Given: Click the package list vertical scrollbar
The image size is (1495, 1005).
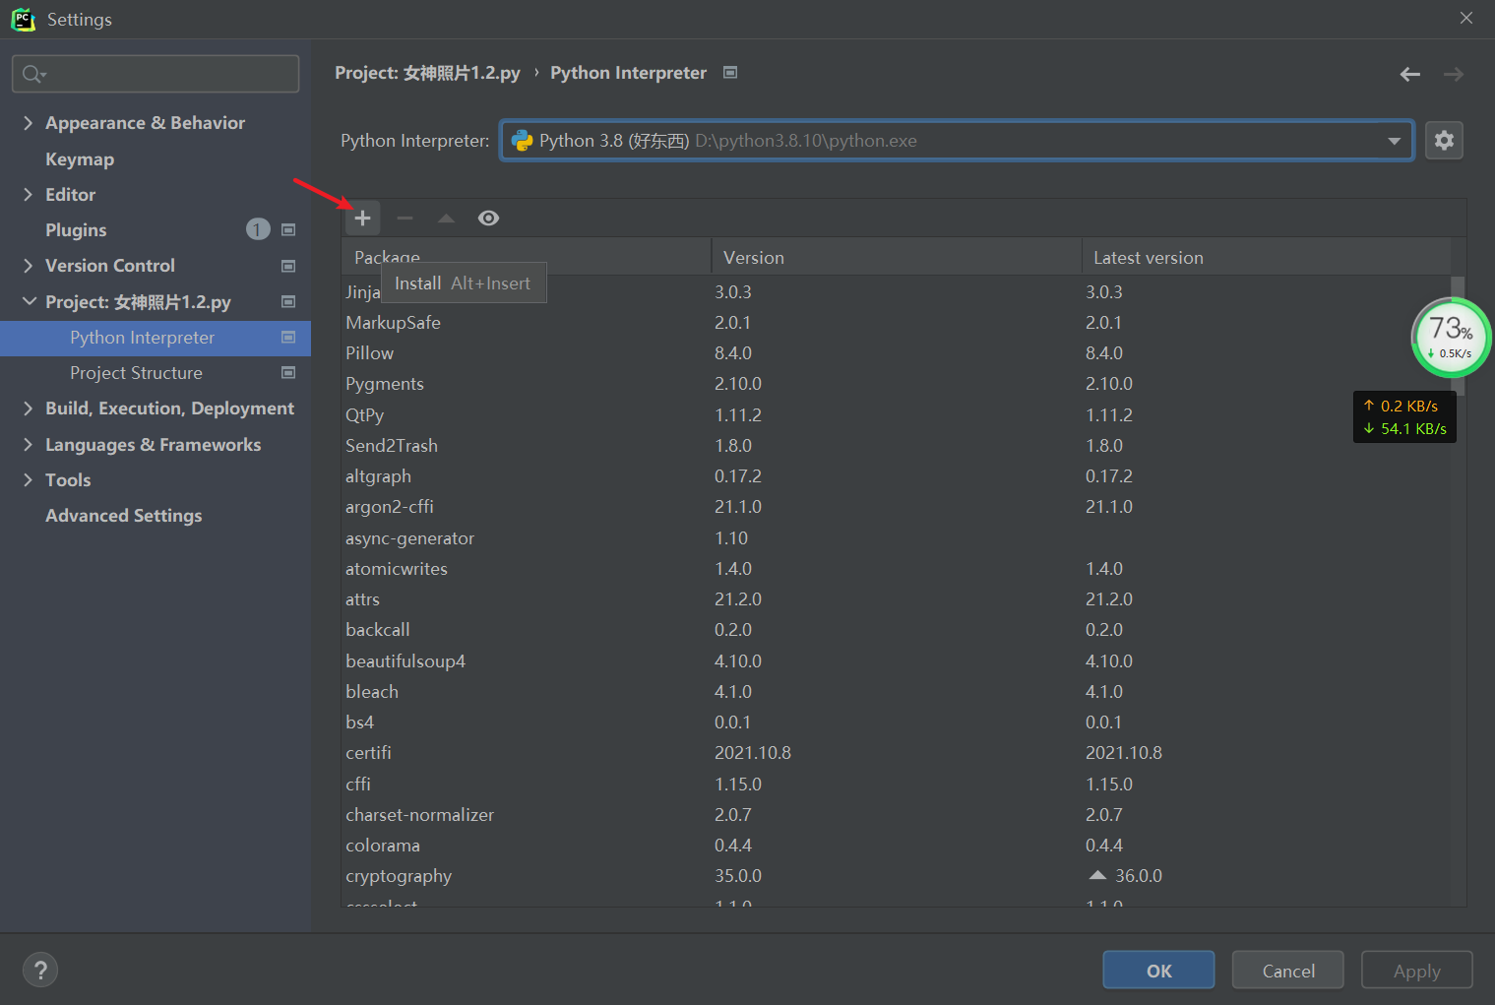Looking at the screenshot, I should coord(1459,335).
